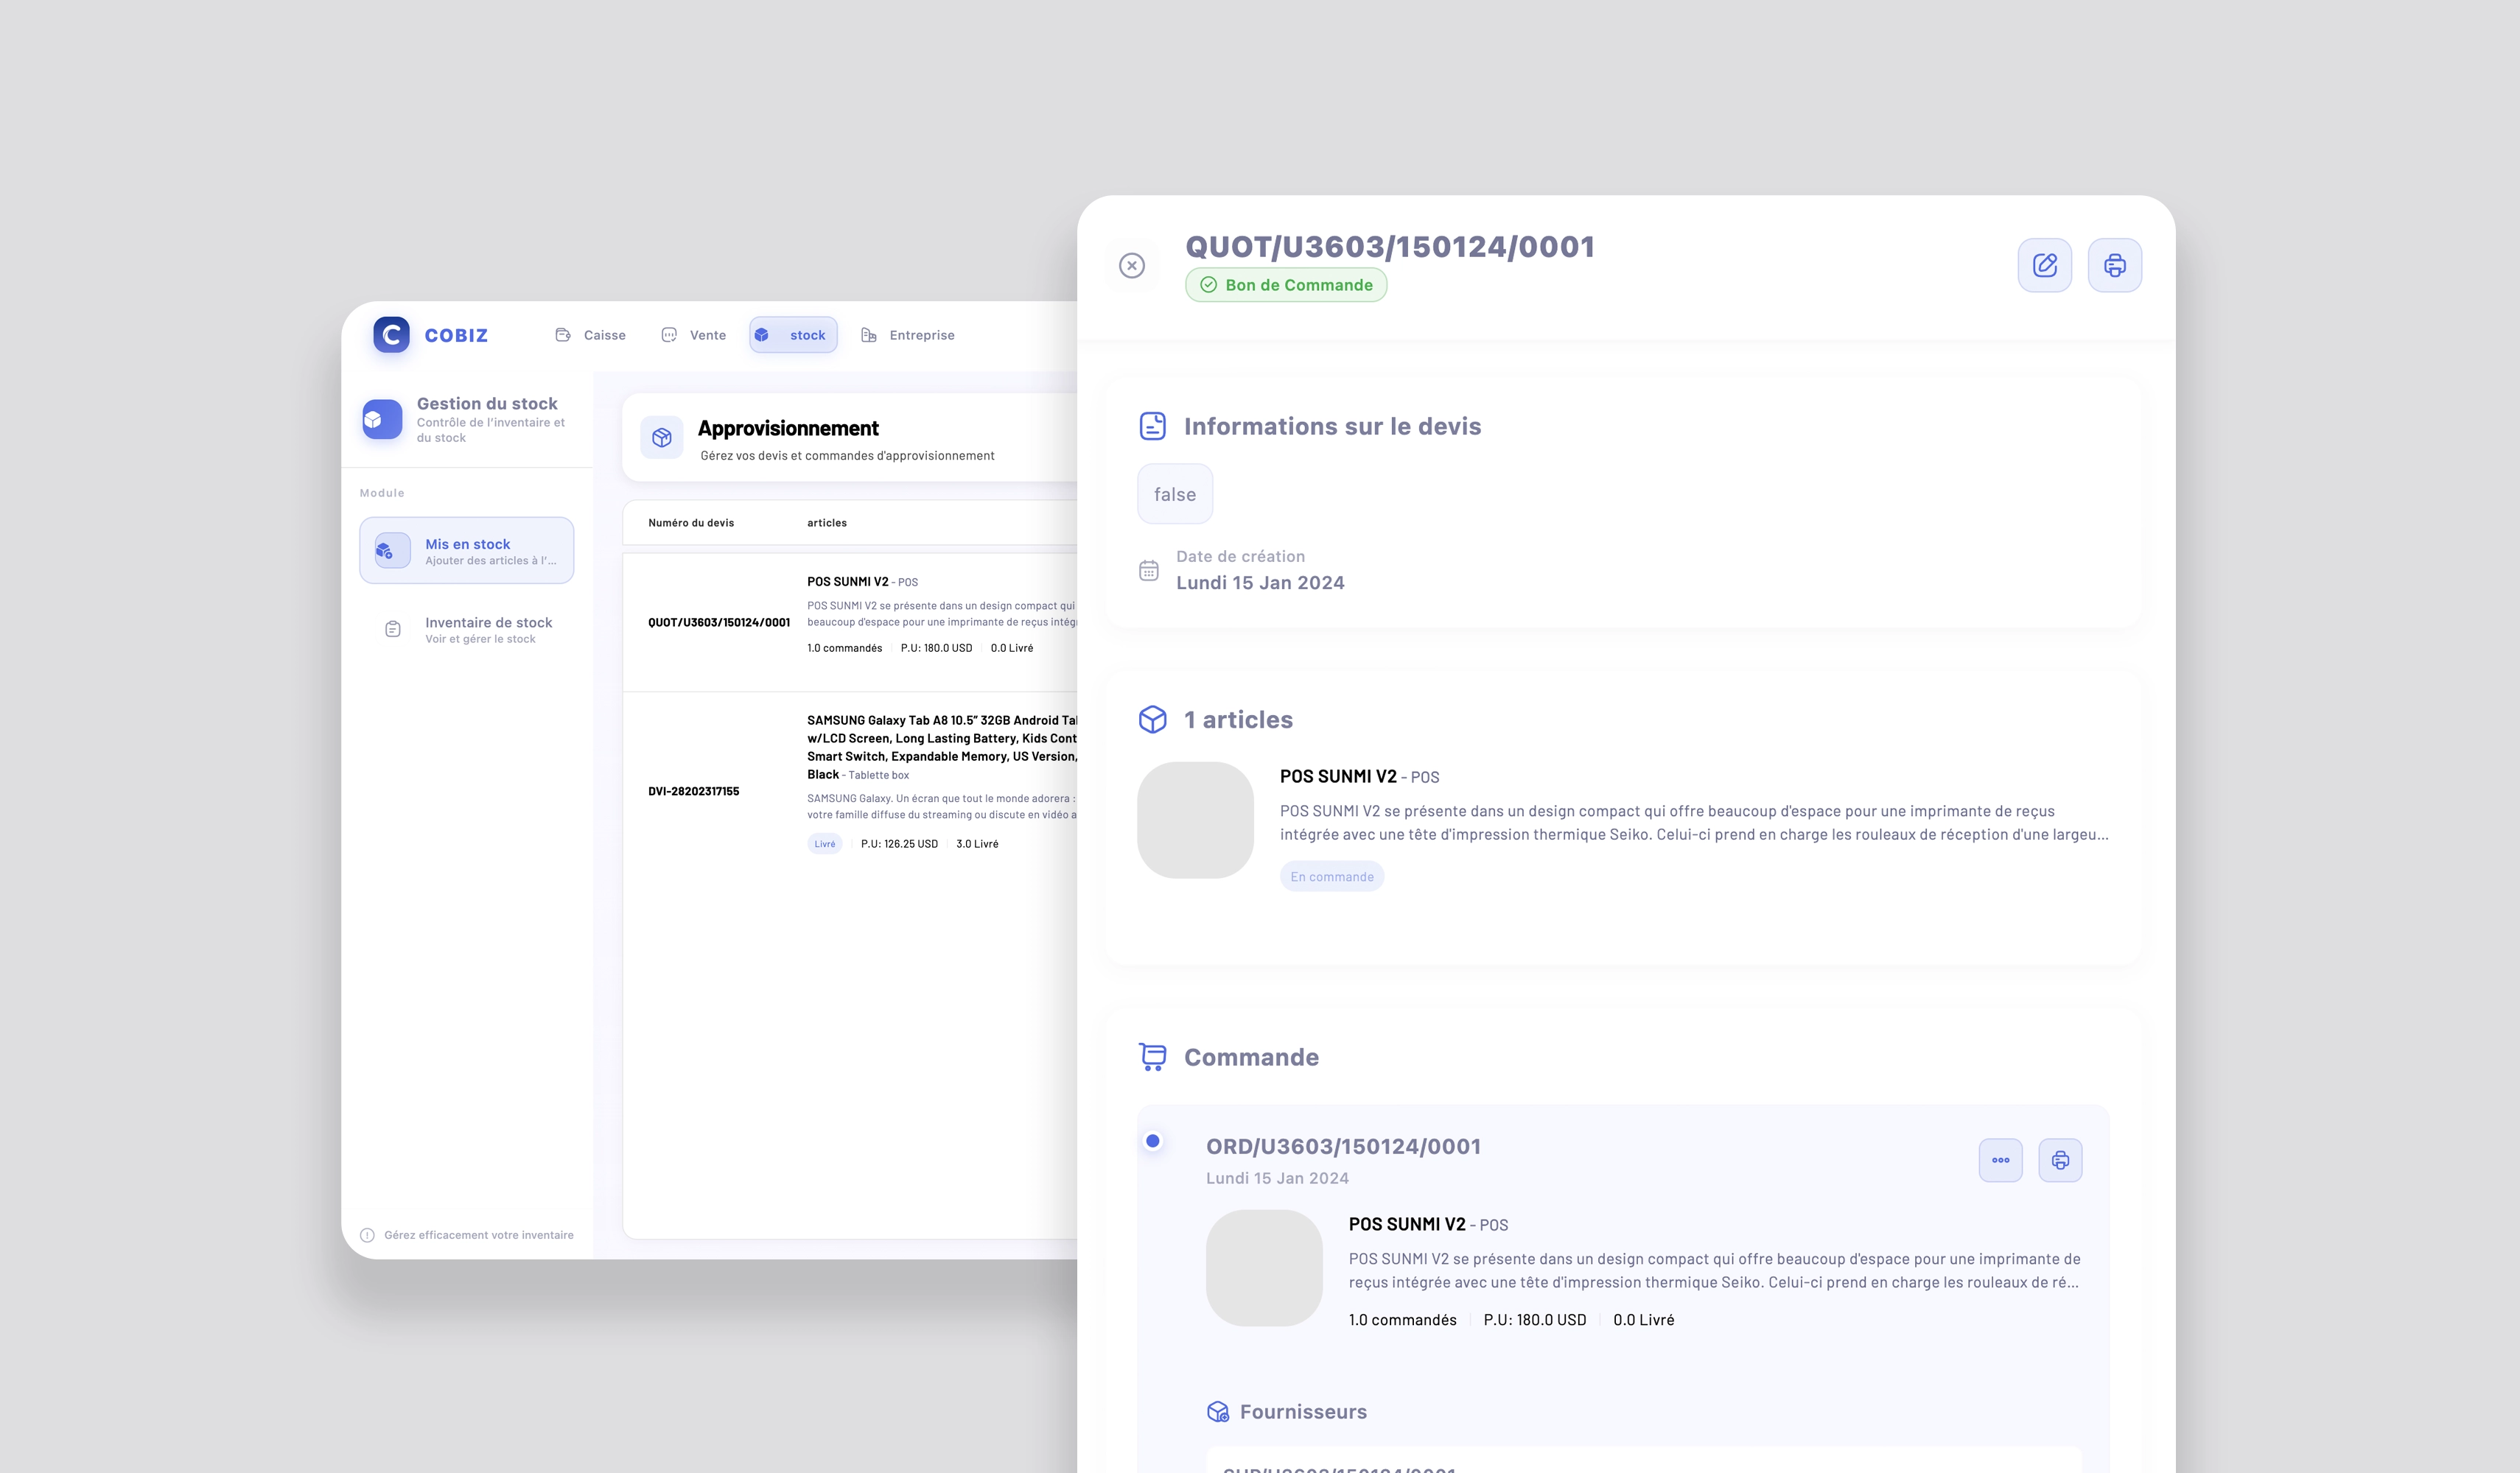Viewport: 2520px width, 1473px height.
Task: Click the Mis en stock module icon
Action: click(391, 551)
